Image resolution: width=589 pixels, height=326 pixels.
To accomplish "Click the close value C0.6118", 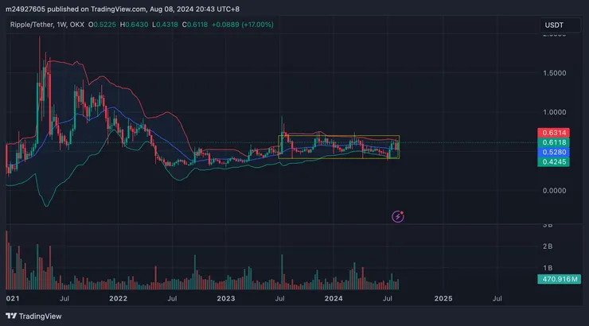I will pyautogui.click(x=194, y=25).
